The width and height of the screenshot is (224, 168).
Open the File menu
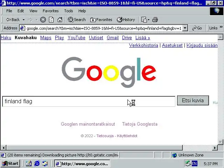click(9, 11)
